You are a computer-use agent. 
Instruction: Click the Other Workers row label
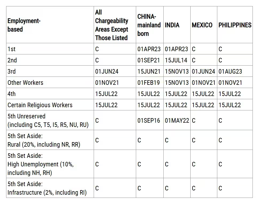pos(25,83)
